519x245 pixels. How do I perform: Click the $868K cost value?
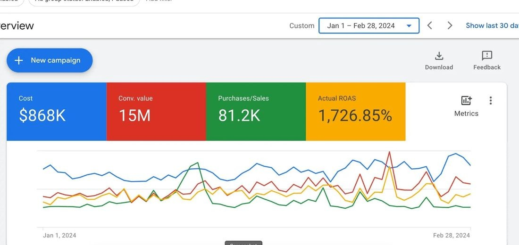[42, 115]
